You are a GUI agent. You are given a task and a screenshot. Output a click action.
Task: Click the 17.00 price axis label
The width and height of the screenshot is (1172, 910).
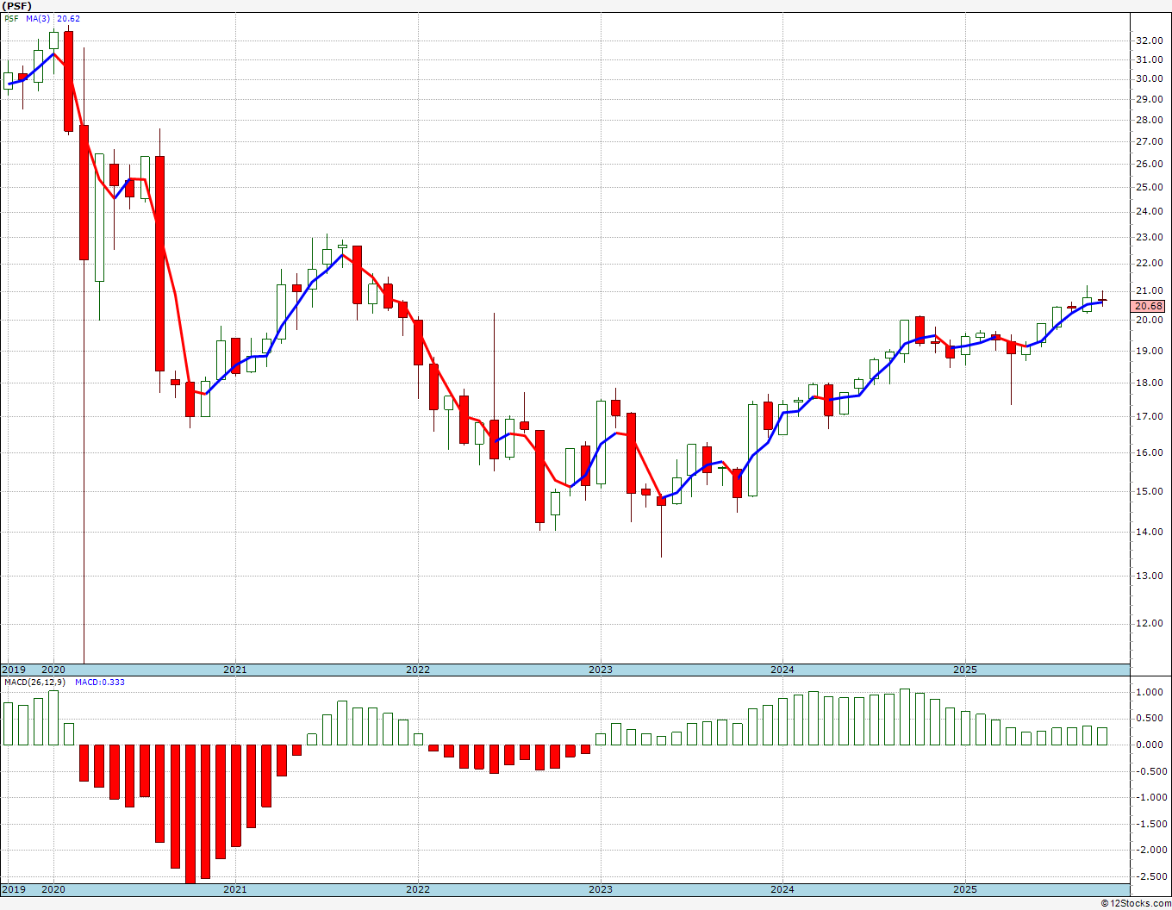[x=1149, y=416]
